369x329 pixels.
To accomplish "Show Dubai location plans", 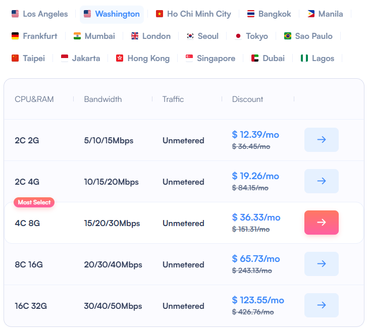I will [268, 59].
